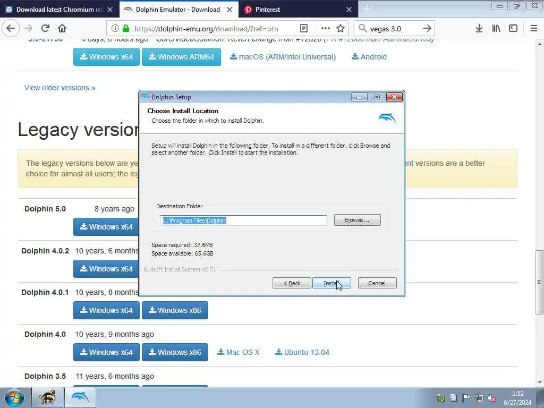Click the network tray icon
This screenshot has height=408, width=544.
(479, 398)
